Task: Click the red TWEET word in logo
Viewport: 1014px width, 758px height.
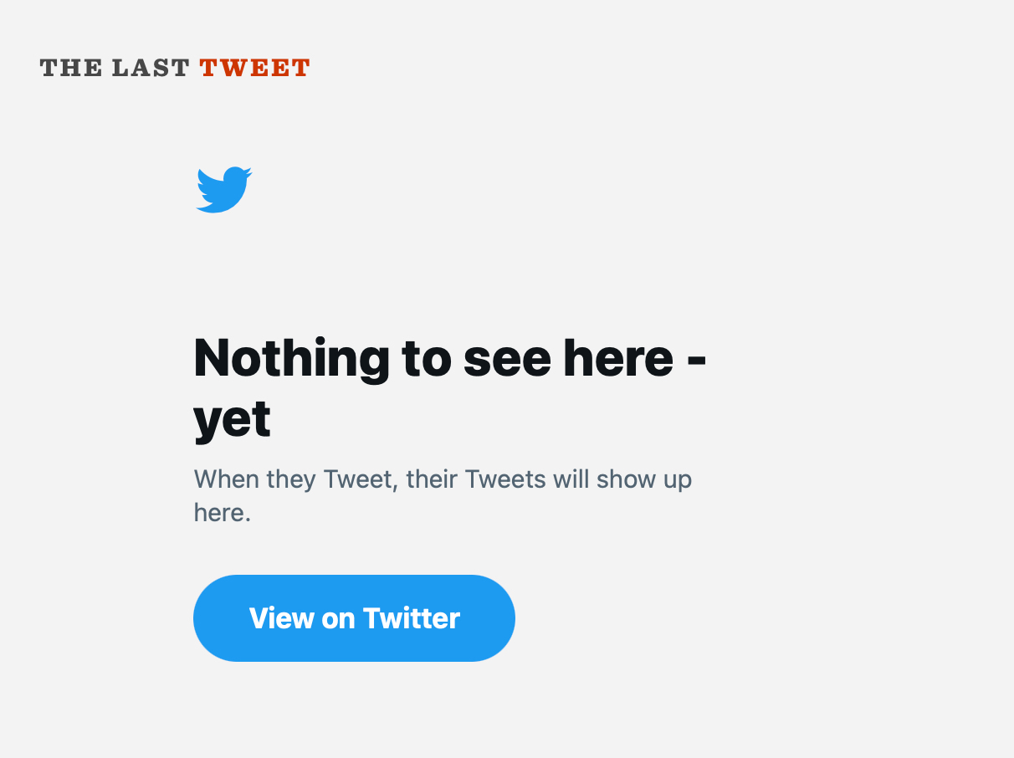Action: tap(254, 68)
